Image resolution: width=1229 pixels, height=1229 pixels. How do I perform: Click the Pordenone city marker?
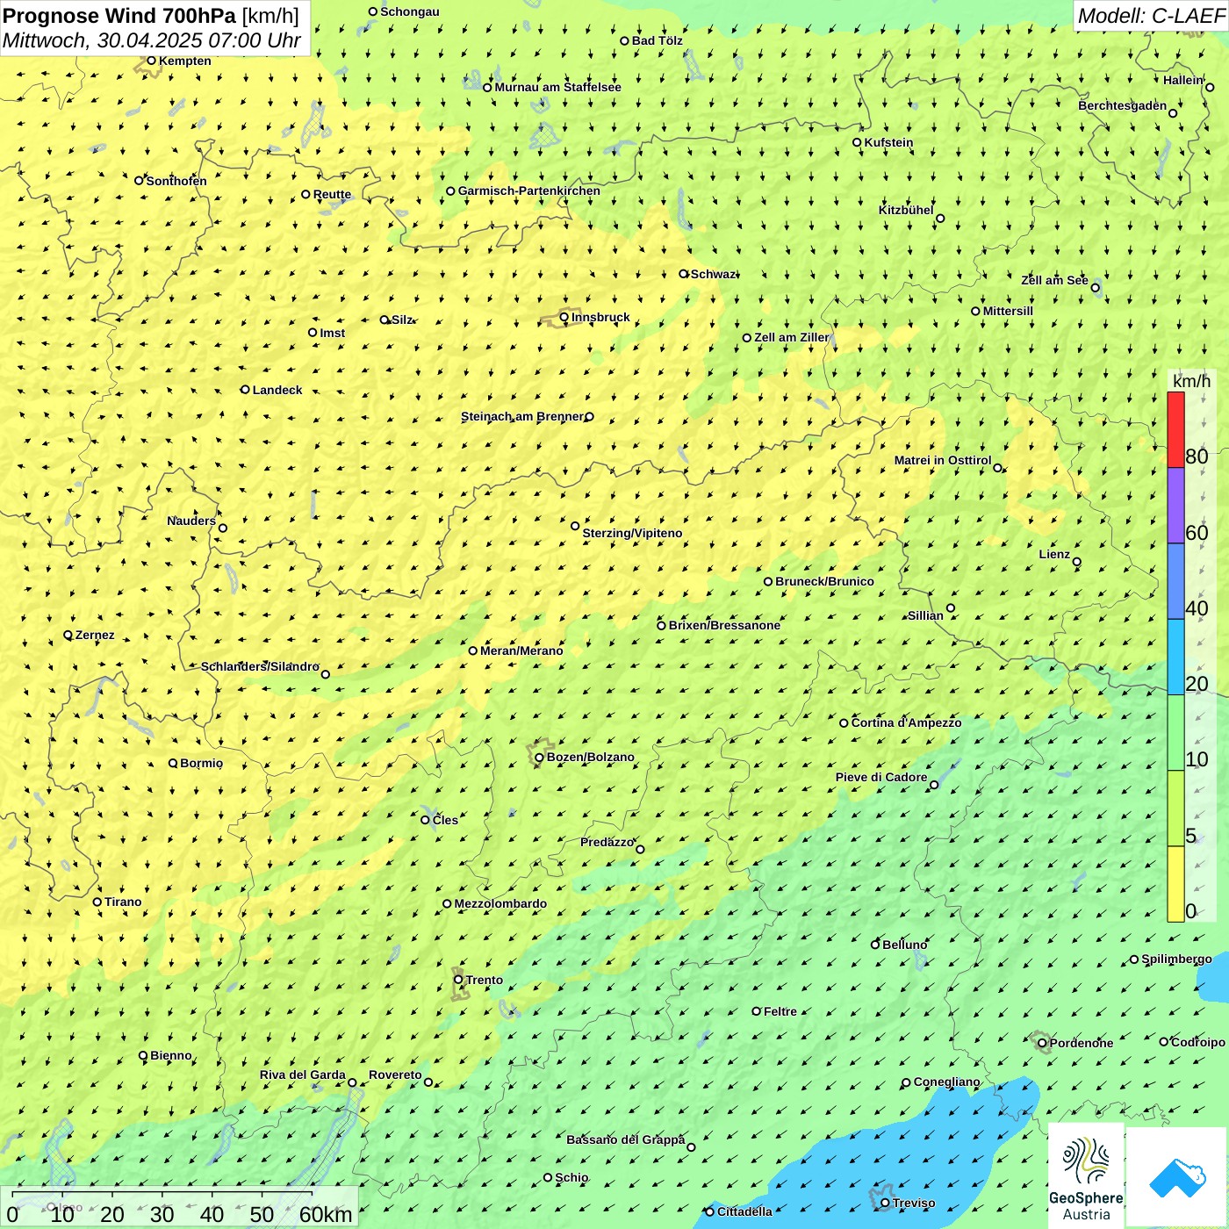tap(1042, 1043)
